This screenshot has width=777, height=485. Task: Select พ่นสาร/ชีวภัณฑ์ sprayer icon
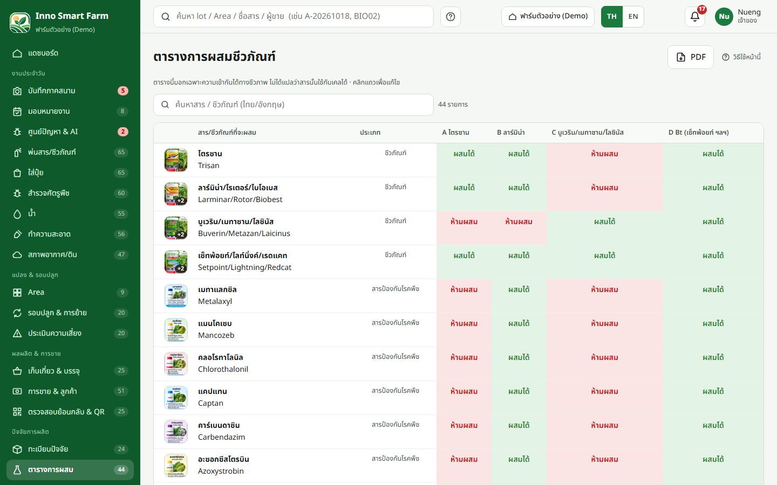[17, 153]
